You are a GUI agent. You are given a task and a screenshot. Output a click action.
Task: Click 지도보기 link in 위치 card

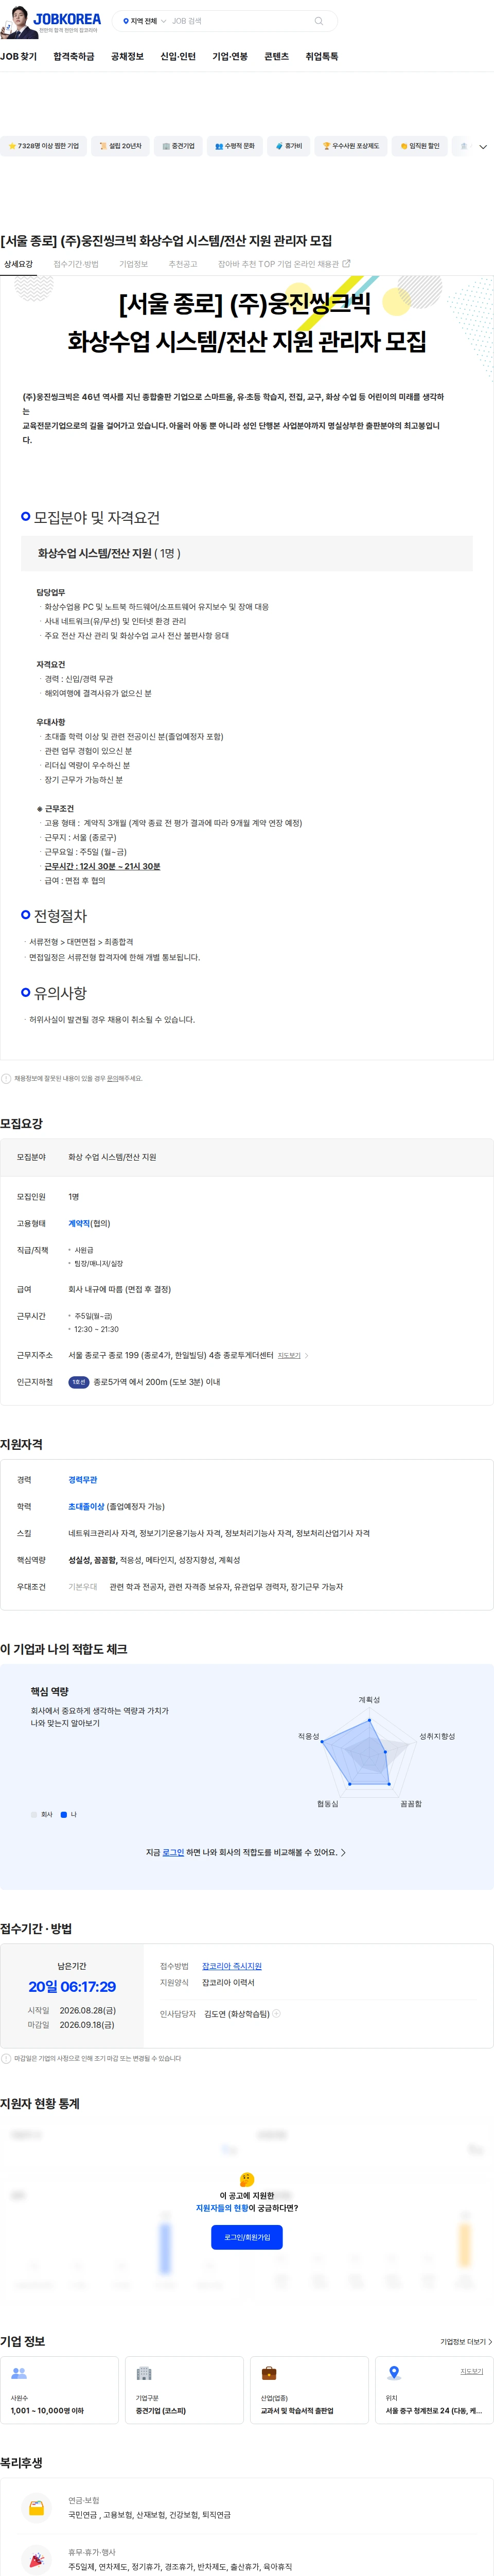click(x=472, y=2371)
